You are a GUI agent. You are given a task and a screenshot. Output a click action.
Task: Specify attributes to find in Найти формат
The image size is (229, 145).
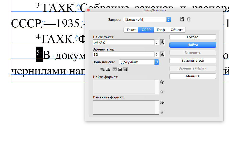pyautogui.click(x=162, y=82)
